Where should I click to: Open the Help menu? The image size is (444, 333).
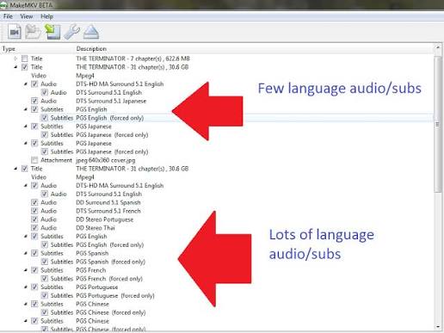(x=46, y=16)
